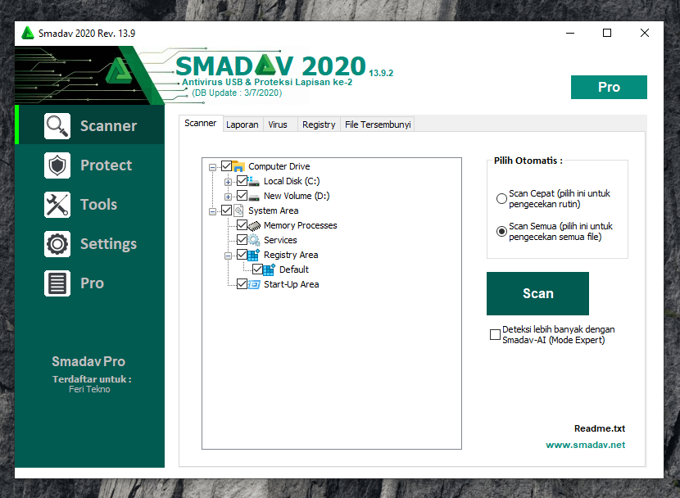Select the Settings sidebar label

pyautogui.click(x=108, y=244)
